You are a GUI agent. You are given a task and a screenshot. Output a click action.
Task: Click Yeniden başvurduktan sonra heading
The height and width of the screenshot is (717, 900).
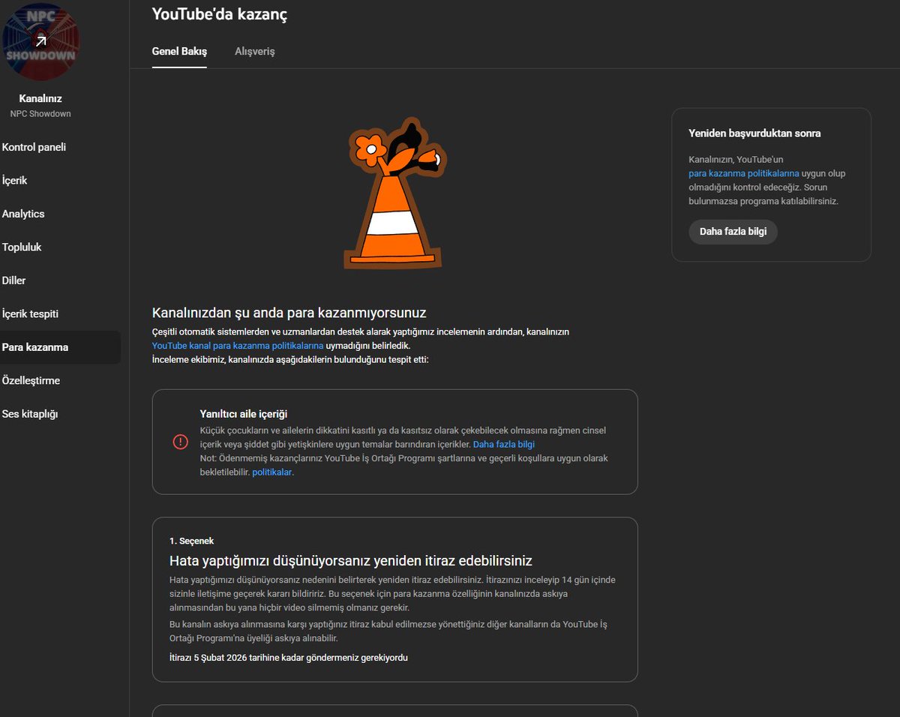coord(754,133)
